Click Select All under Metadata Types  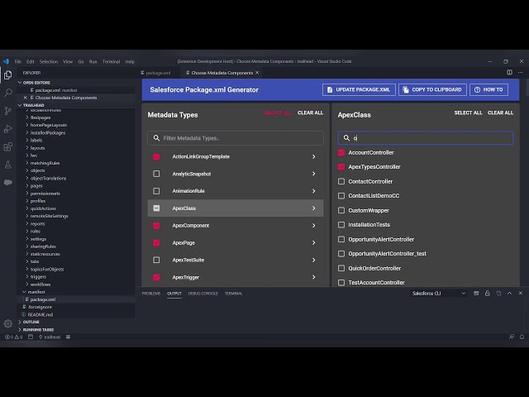point(278,112)
